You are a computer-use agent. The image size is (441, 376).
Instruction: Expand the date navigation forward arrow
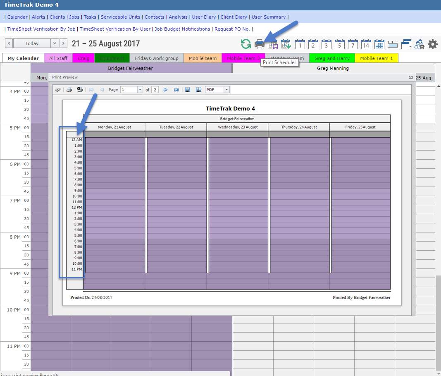click(63, 43)
